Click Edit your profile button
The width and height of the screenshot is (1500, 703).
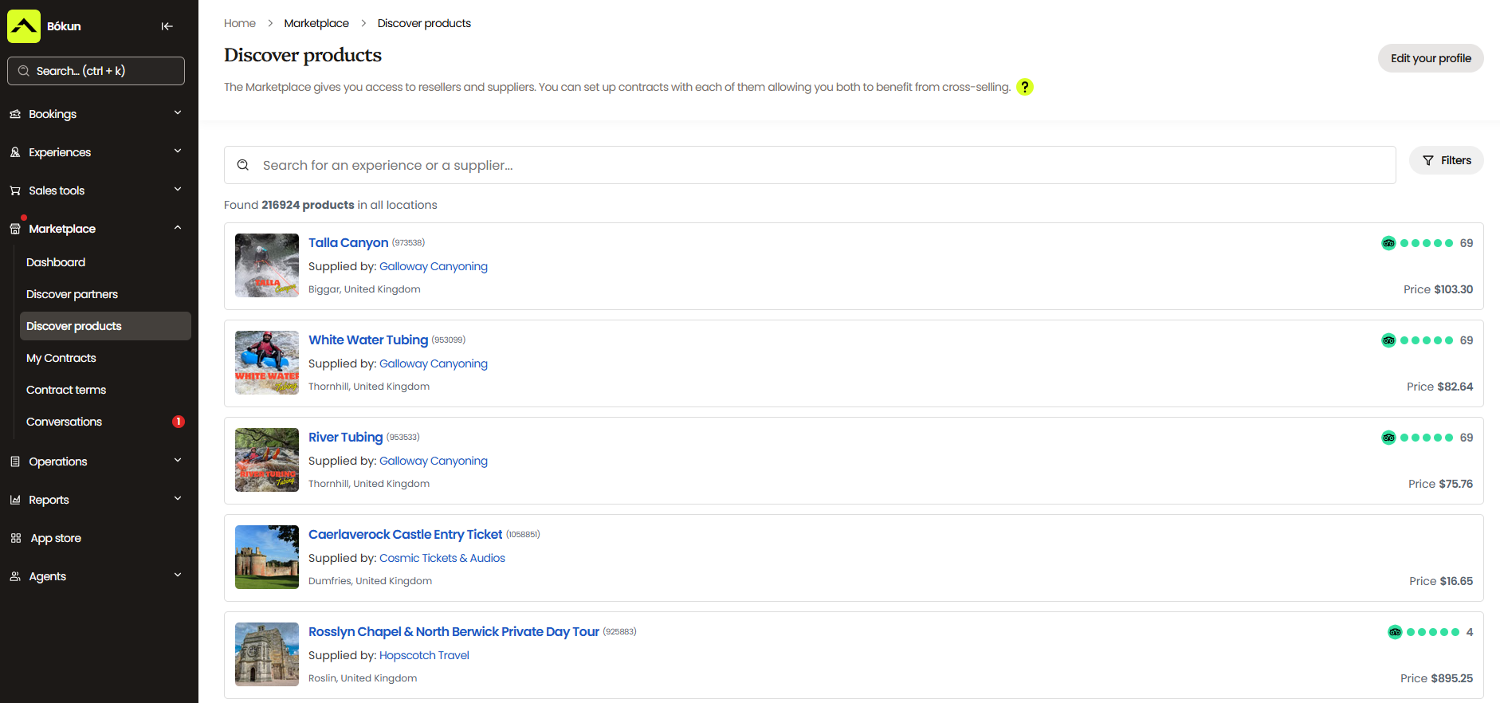(x=1431, y=58)
